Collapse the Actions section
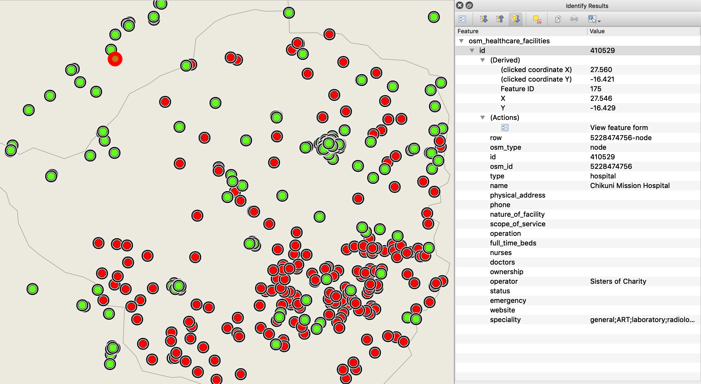 coord(483,117)
